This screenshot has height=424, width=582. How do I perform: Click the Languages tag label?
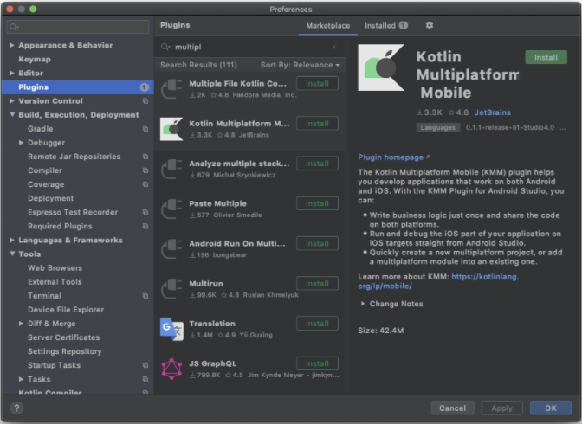(438, 127)
